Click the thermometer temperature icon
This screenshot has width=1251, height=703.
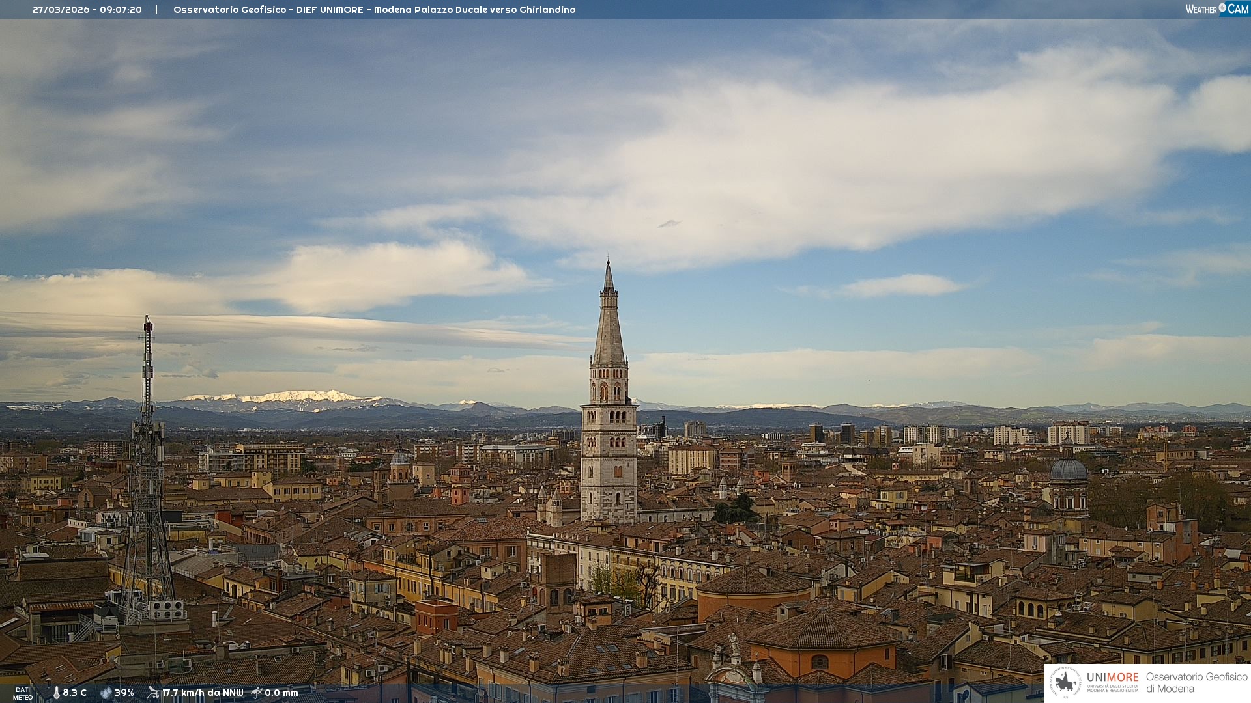57,693
